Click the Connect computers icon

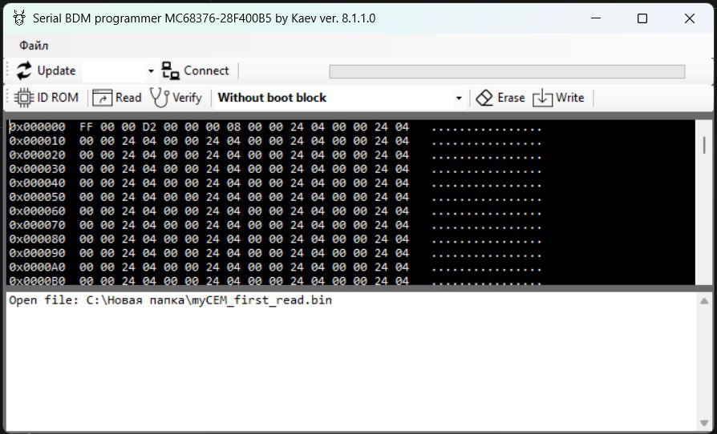pyautogui.click(x=171, y=70)
